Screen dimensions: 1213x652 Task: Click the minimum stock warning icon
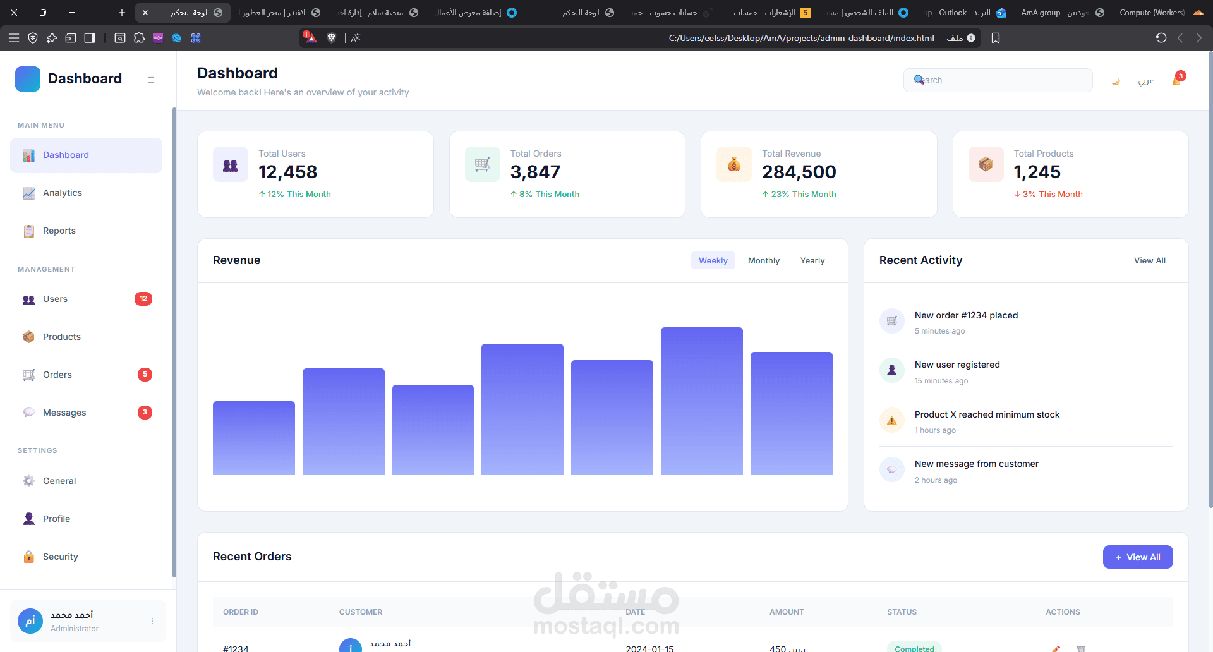[892, 420]
